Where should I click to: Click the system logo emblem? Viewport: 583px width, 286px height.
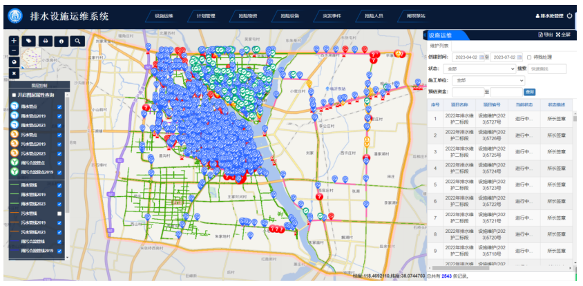click(16, 16)
